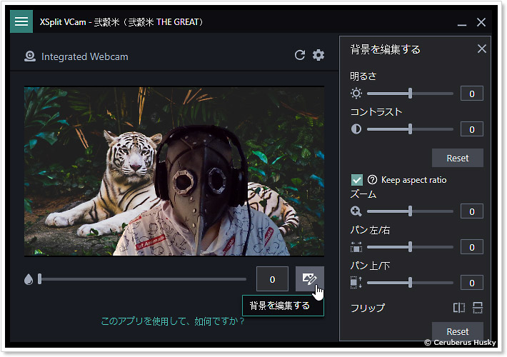The width and height of the screenshot is (507, 357).
Task: Click the pan left/right icon
Action: click(356, 247)
